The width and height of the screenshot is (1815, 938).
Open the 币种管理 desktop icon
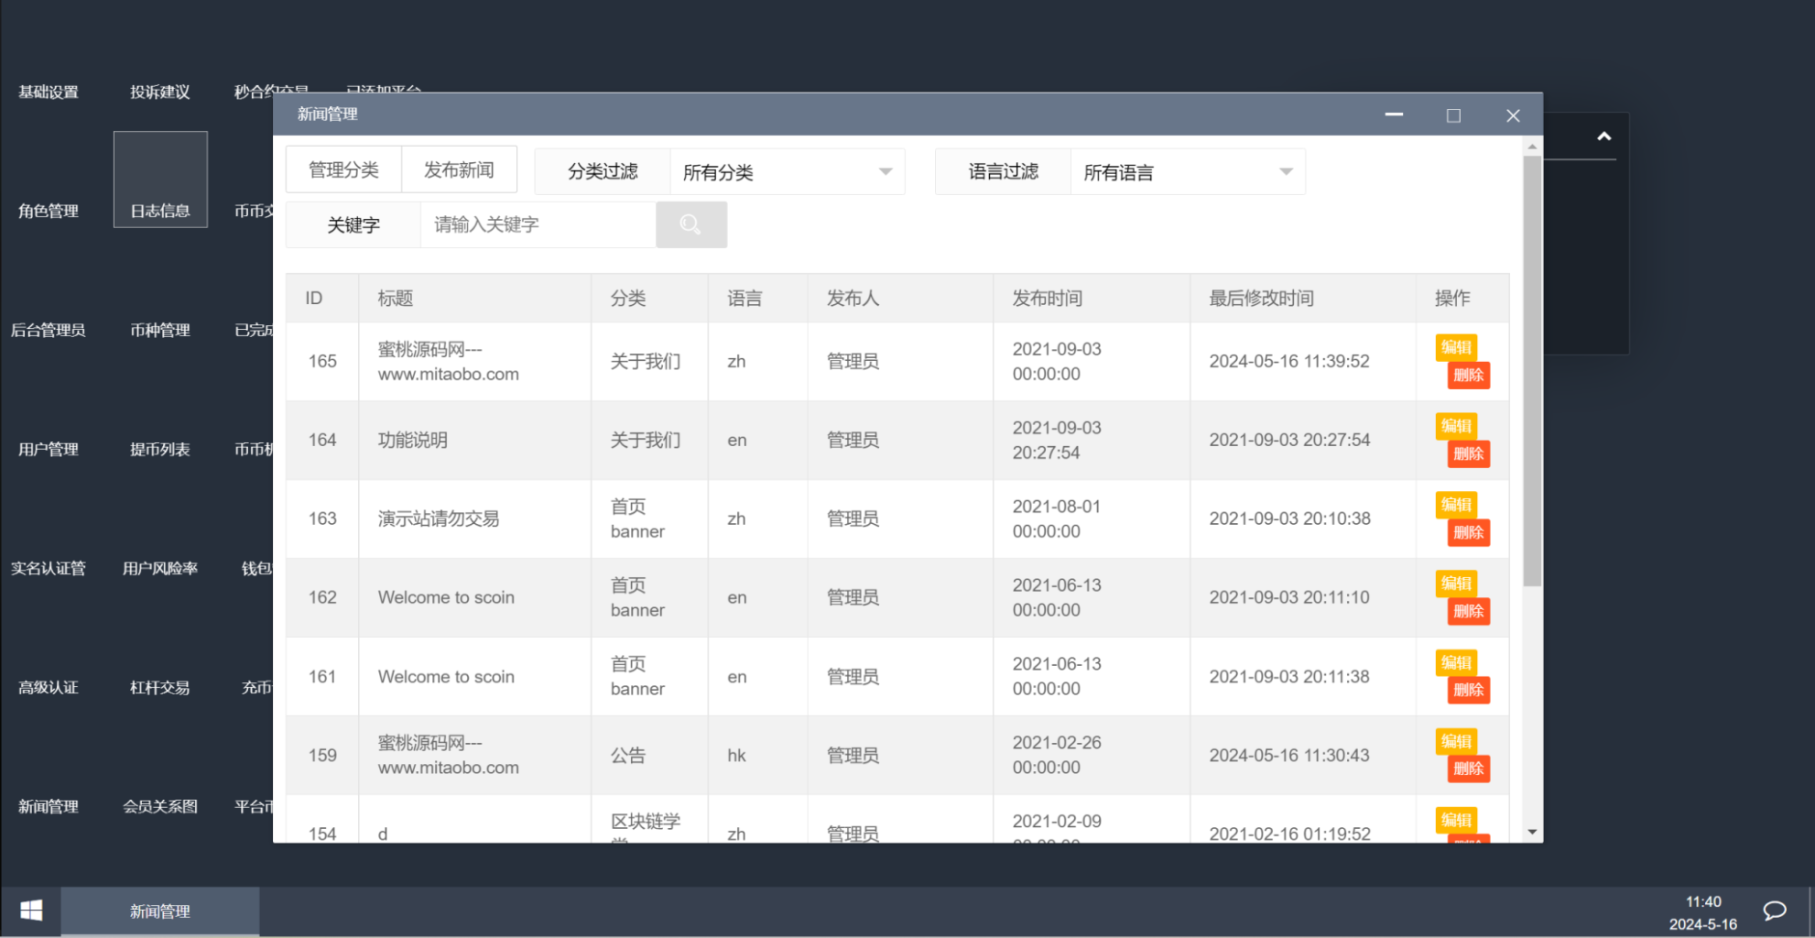[160, 330]
